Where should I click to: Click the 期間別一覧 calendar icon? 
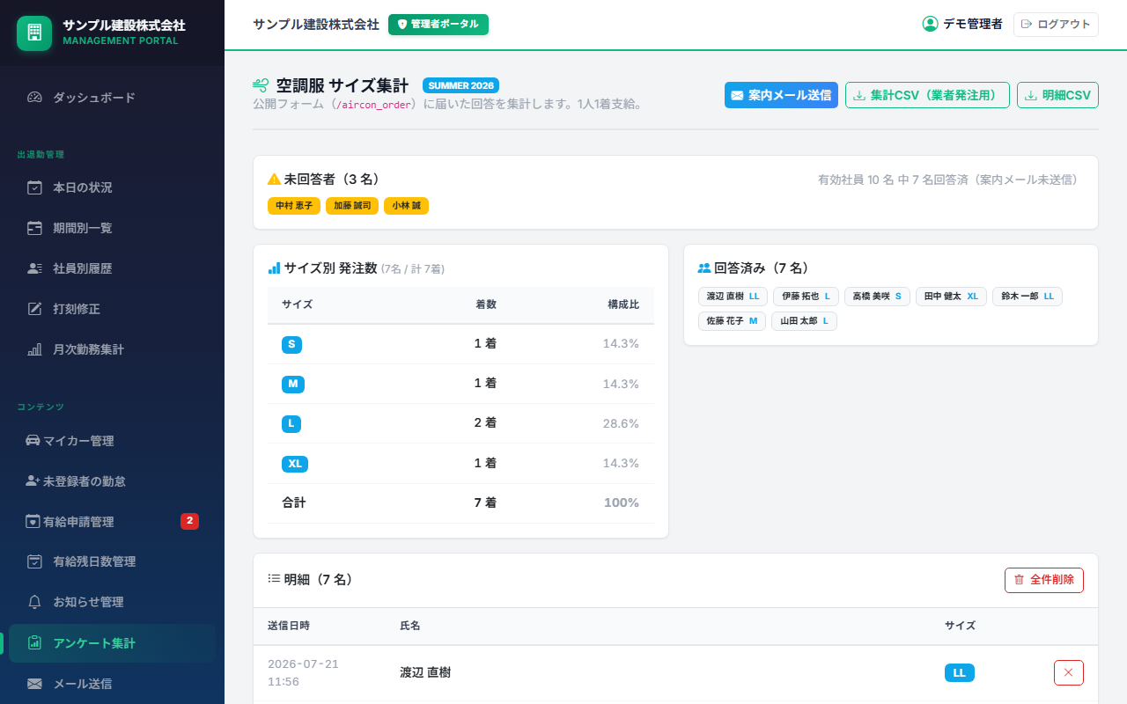[34, 228]
